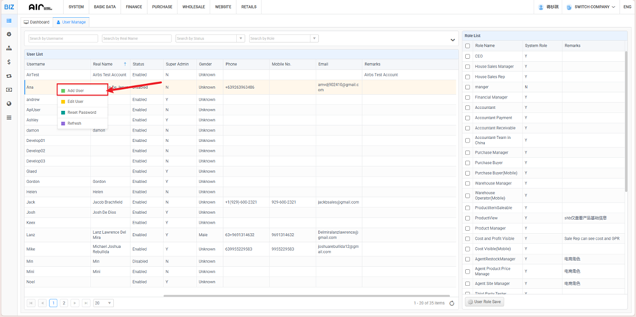Go to page 2 of the user list
Image resolution: width=636 pixels, height=317 pixels.
click(64, 303)
